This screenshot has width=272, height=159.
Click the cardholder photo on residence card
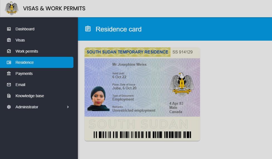pos(98,99)
